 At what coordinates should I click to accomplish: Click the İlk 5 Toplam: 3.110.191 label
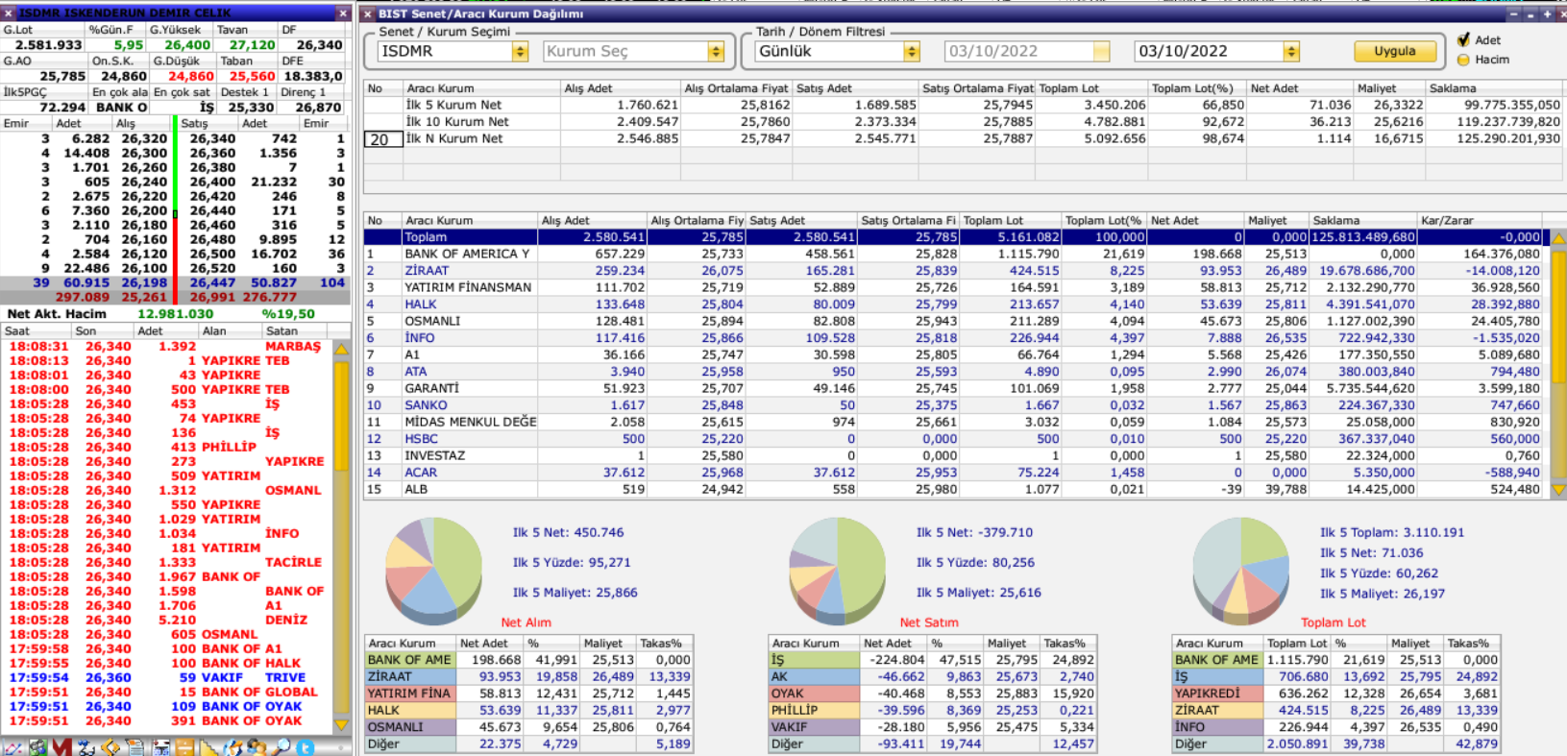click(x=1392, y=532)
